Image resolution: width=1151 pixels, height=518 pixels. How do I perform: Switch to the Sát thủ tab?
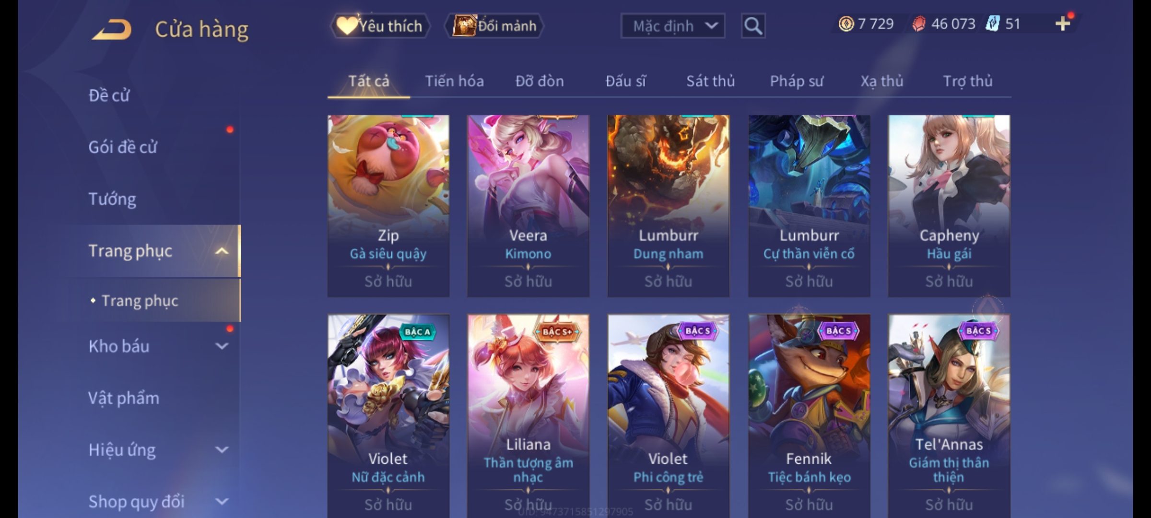pyautogui.click(x=710, y=81)
